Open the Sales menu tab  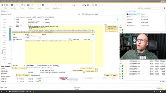tap(5, 8)
